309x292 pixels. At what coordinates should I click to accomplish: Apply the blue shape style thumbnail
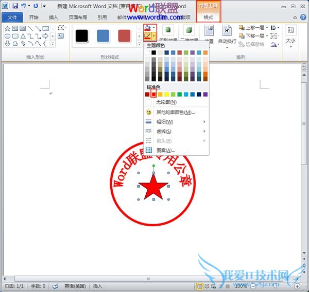(x=103, y=36)
